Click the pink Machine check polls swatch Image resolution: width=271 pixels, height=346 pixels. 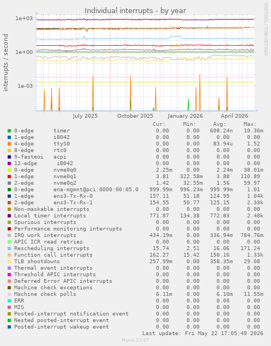click(x=9, y=294)
